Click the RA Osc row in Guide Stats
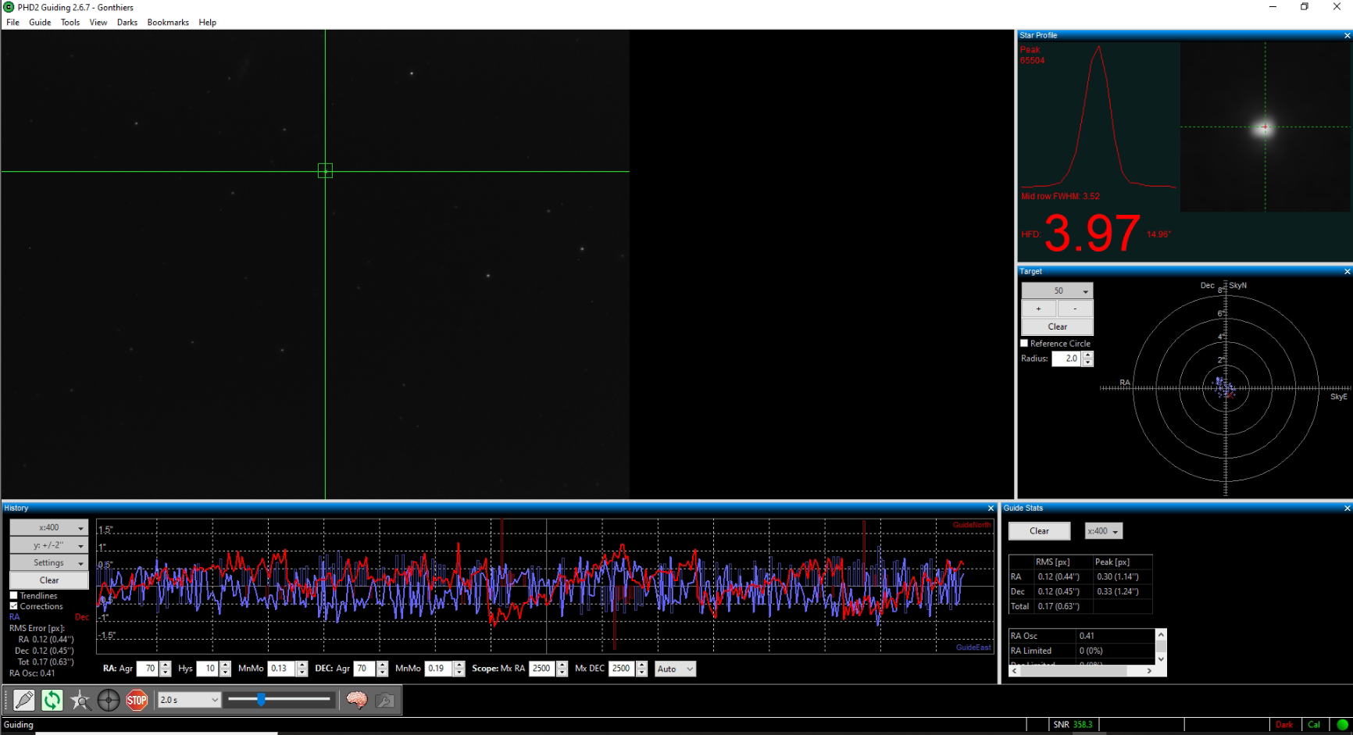The image size is (1353, 735). tap(1082, 636)
